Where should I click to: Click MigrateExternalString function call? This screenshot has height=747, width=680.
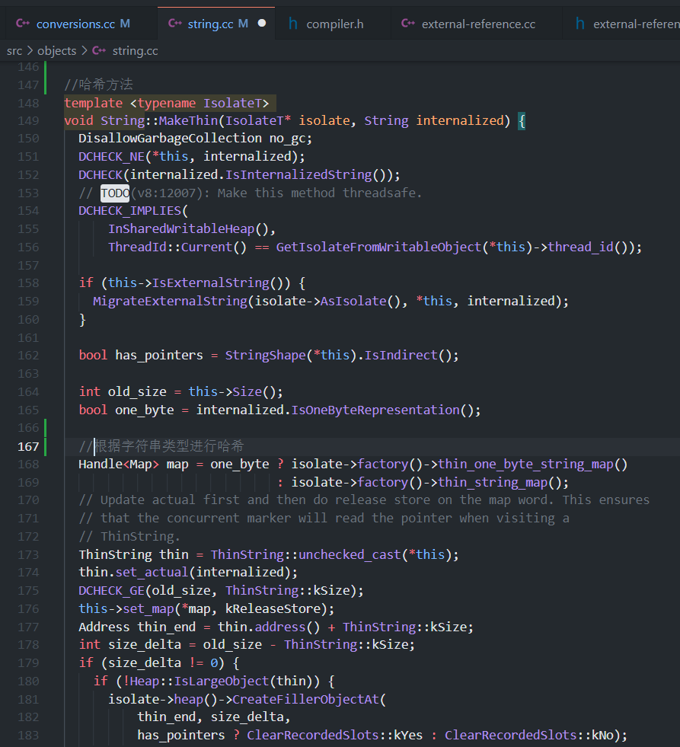point(170,301)
